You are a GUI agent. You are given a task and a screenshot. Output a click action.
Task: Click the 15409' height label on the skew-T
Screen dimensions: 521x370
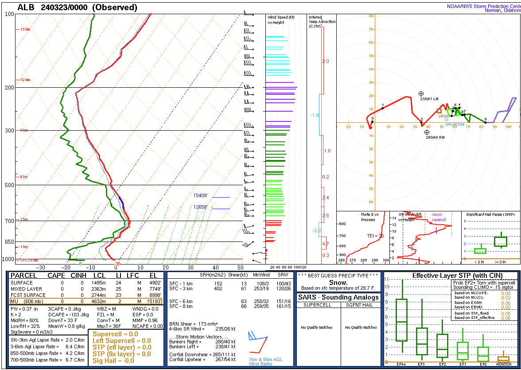click(x=201, y=195)
